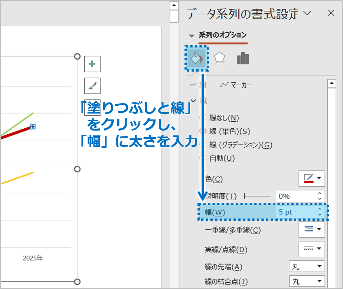The width and height of the screenshot is (343, 289).
Task: Open the 実線/点線(D) dash type dropdown
Action: (x=312, y=249)
